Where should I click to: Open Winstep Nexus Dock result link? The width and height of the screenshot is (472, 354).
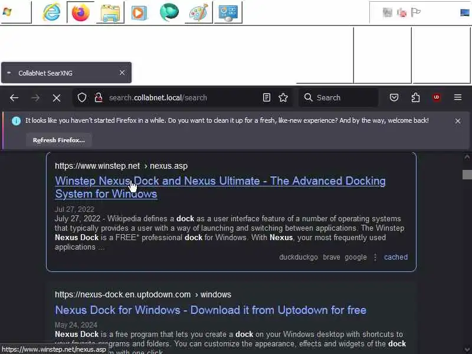(220, 187)
